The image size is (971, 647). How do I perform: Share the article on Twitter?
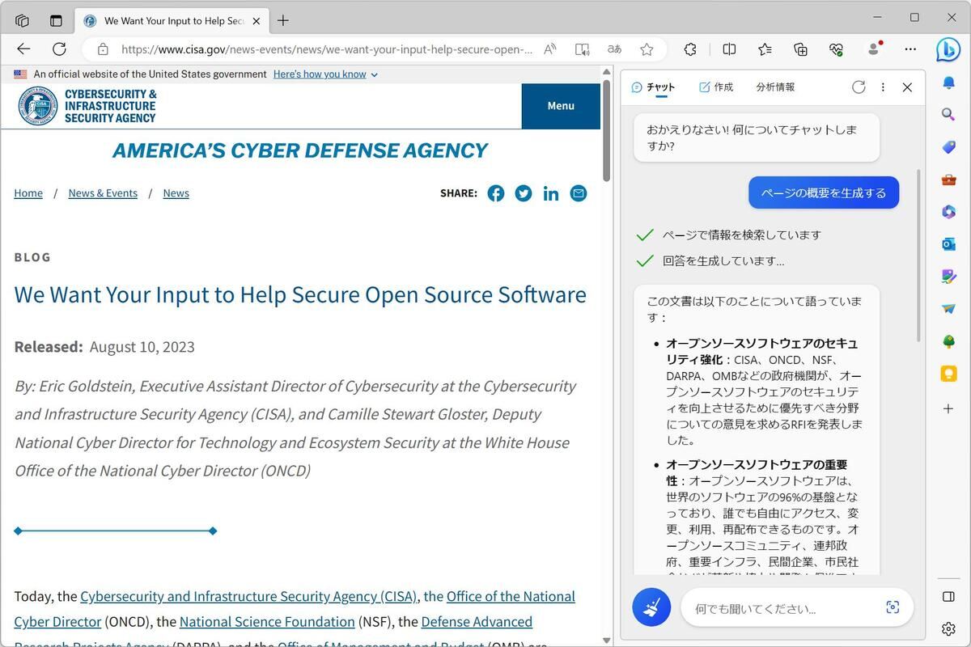point(524,193)
